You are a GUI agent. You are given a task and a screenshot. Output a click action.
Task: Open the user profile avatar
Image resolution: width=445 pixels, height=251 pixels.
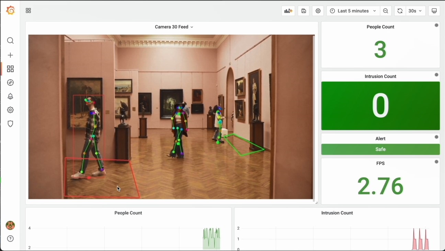coord(10,225)
